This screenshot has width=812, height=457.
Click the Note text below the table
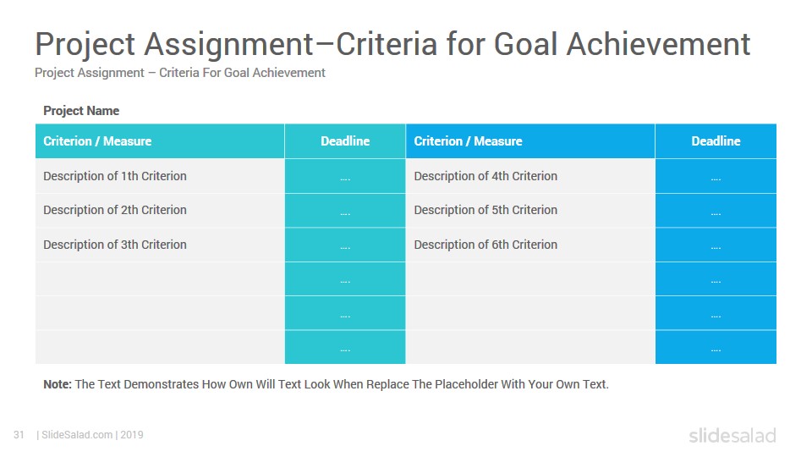tap(326, 384)
